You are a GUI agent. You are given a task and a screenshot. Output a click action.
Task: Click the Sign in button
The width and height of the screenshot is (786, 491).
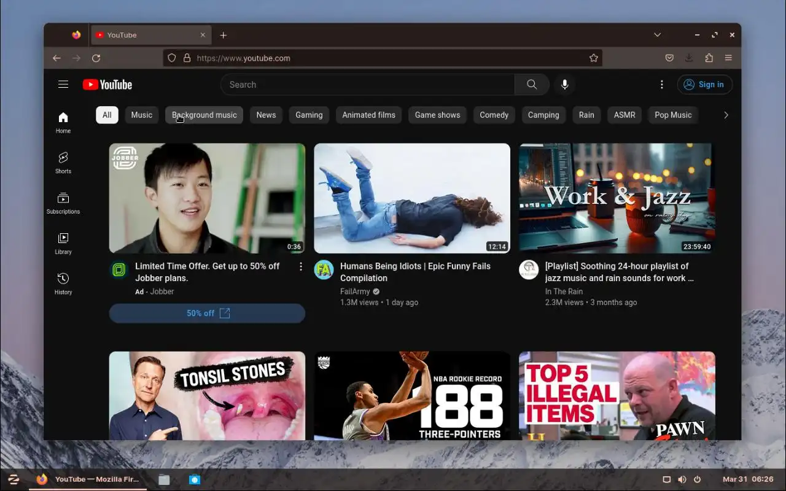(704, 85)
